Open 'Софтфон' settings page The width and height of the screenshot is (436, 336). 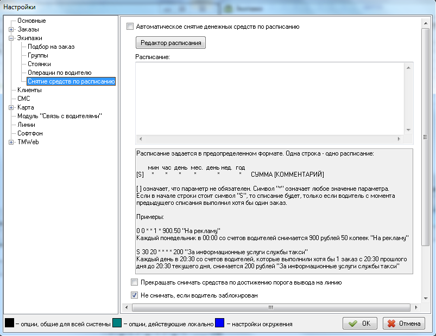[30, 133]
